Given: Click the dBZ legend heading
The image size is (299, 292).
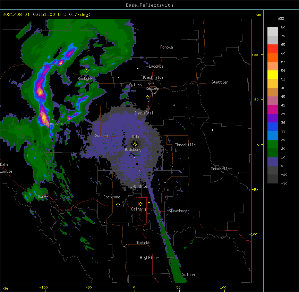Looking at the screenshot, I should point(281,19).
